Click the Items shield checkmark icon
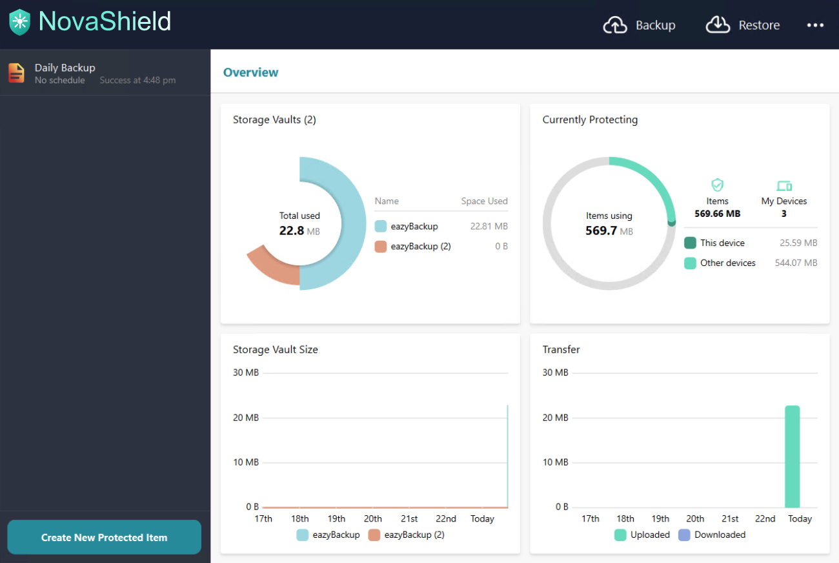839x563 pixels. point(717,185)
